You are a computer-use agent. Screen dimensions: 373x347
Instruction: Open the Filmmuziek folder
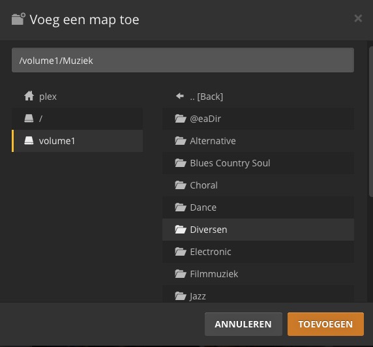pos(258,274)
